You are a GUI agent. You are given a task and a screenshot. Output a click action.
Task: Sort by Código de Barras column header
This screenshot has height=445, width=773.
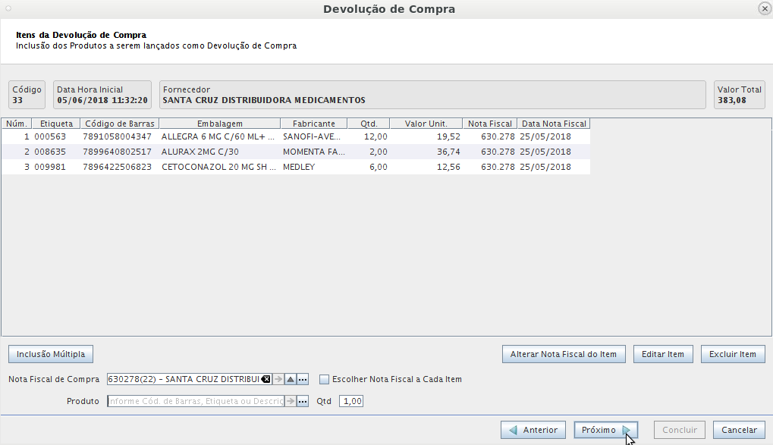pyautogui.click(x=120, y=124)
